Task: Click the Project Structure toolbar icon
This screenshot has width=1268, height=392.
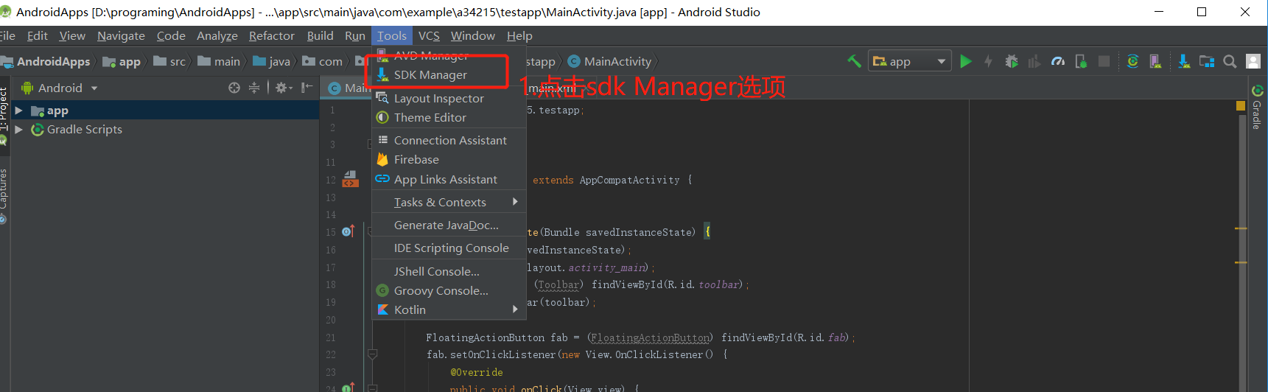Action: point(1207,61)
